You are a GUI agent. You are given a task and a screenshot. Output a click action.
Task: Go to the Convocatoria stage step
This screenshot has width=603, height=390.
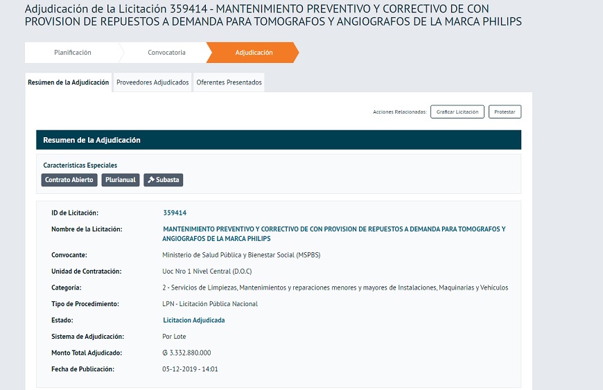(x=166, y=53)
